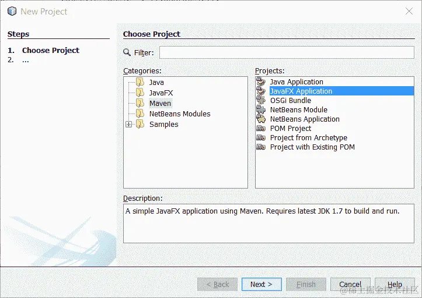This screenshot has height=298, width=422.
Task: Click the JavaFX Application project icon
Action: click(x=261, y=91)
